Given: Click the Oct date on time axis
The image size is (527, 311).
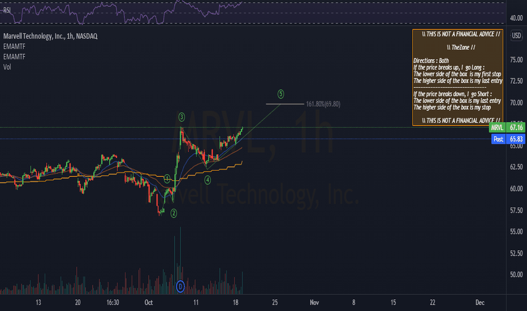Looking at the screenshot, I should tap(149, 303).
